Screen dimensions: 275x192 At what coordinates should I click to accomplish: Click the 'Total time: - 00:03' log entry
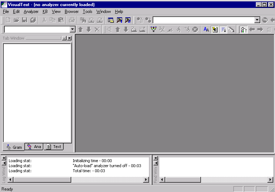(89, 171)
